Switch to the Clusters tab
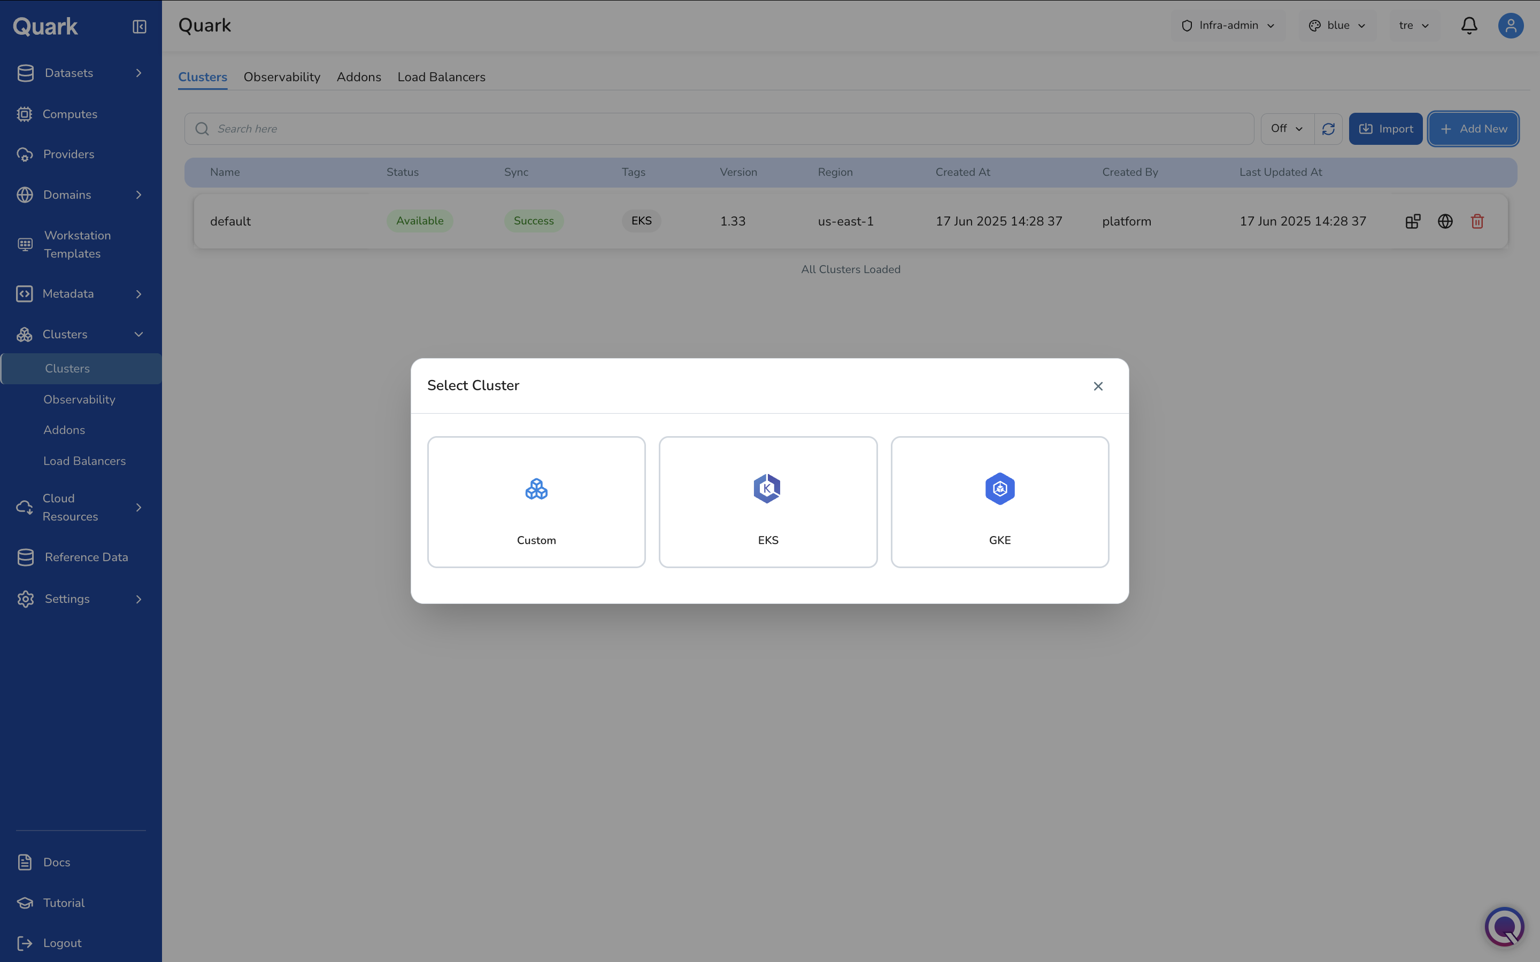The width and height of the screenshot is (1540, 962). point(202,77)
